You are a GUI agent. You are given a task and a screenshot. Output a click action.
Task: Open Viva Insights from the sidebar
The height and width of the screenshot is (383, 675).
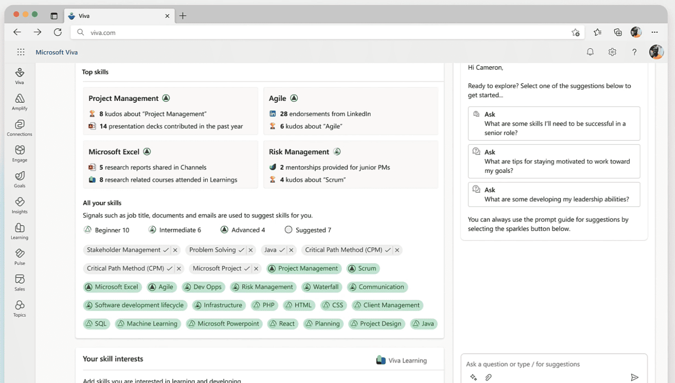(x=19, y=205)
